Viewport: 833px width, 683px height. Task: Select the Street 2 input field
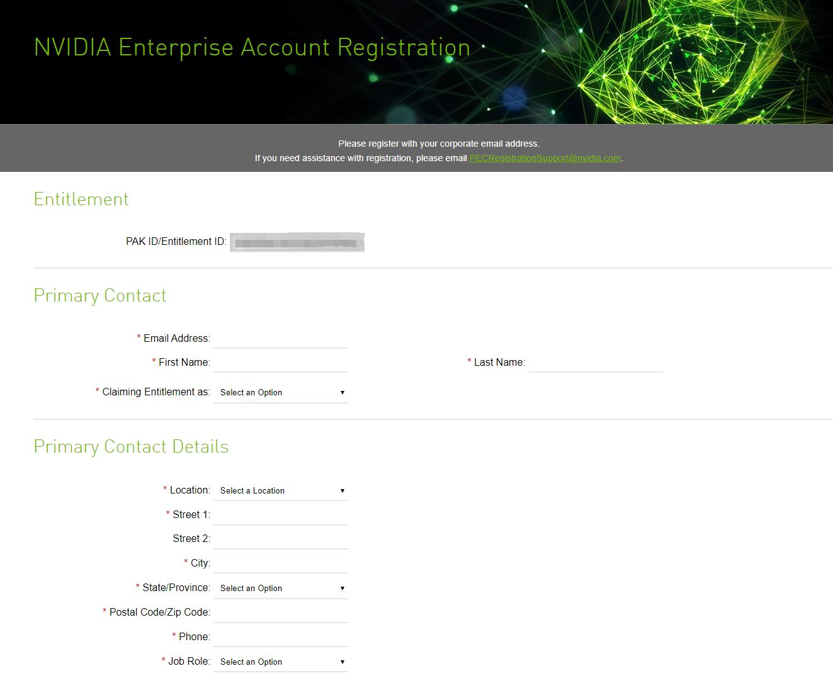281,539
